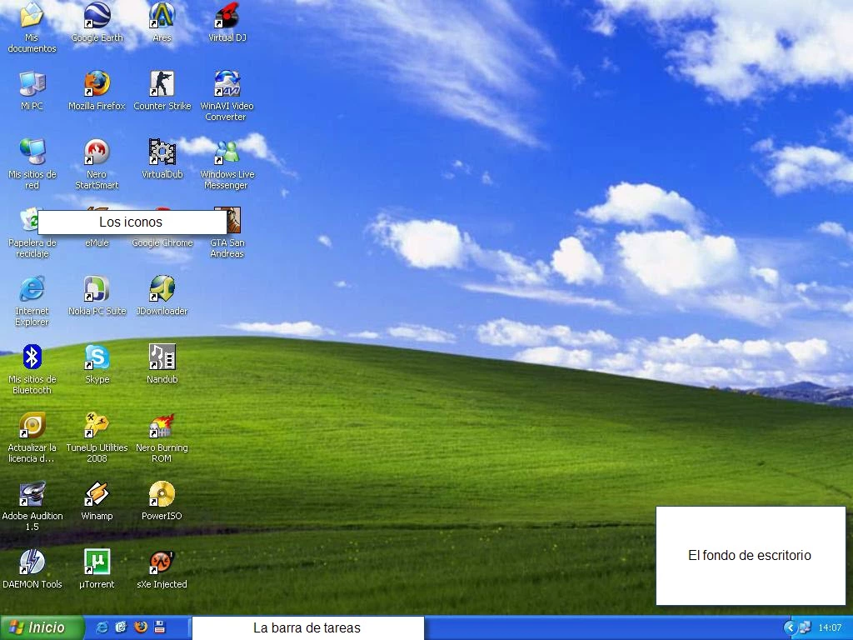This screenshot has width=853, height=640.
Task: Select the Mi PC icon
Action: pos(32,84)
